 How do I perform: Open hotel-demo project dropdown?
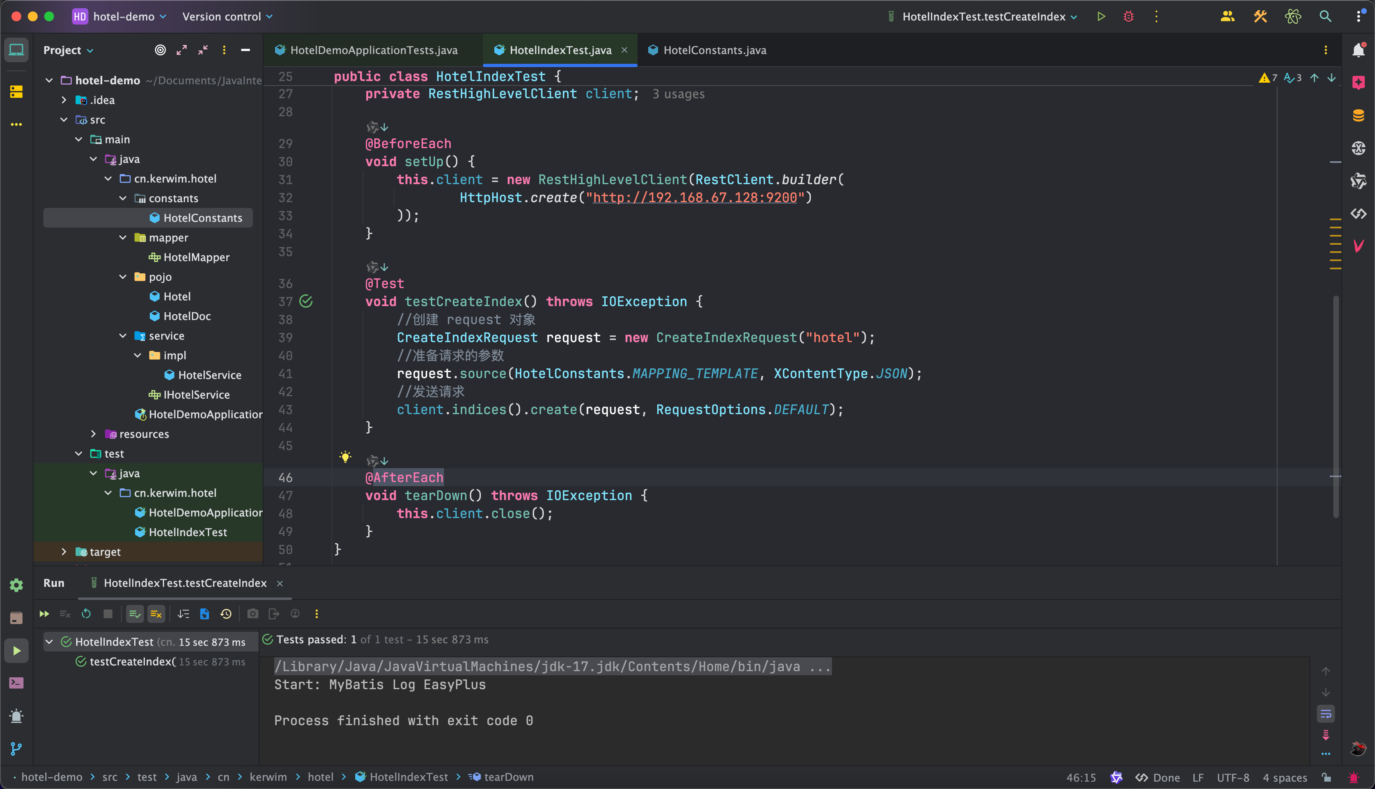pyautogui.click(x=119, y=17)
